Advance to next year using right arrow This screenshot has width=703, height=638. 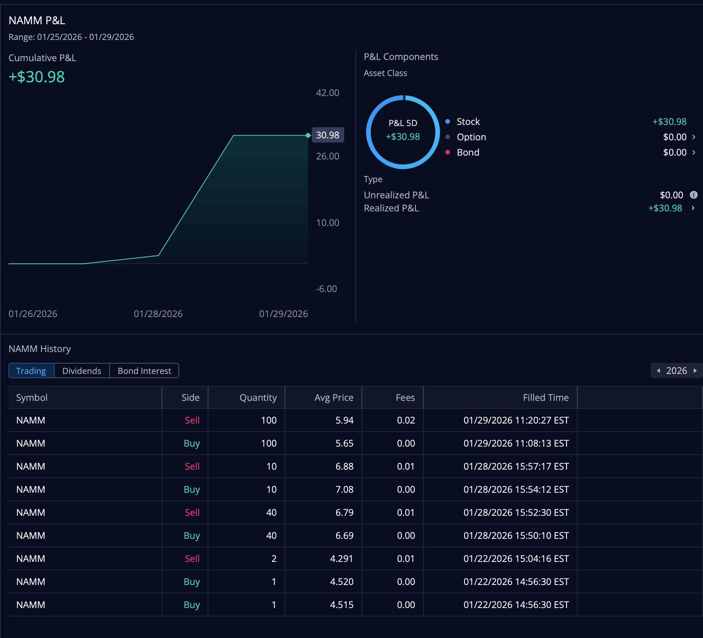(x=695, y=371)
